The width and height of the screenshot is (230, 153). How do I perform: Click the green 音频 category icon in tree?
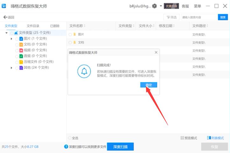click(21, 56)
